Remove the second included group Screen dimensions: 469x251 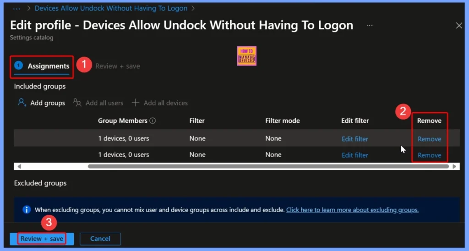pos(429,155)
